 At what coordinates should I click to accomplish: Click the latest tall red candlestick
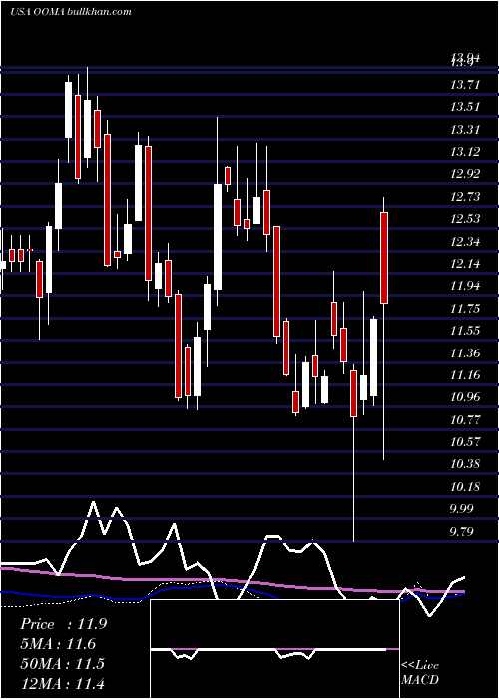(x=383, y=258)
